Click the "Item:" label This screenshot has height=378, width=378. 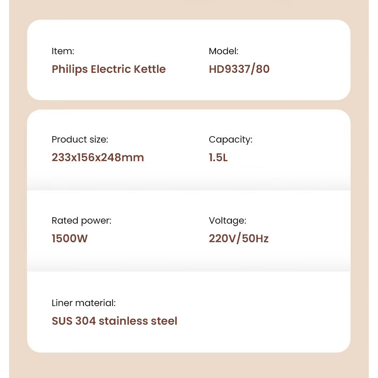tap(63, 51)
